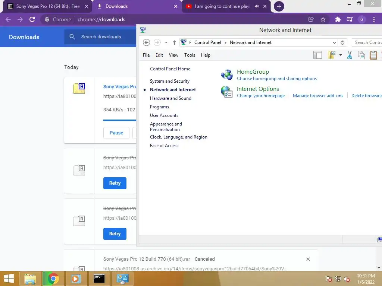The height and width of the screenshot is (286, 382).
Task: Open Control Panel Home
Action: [x=170, y=69]
